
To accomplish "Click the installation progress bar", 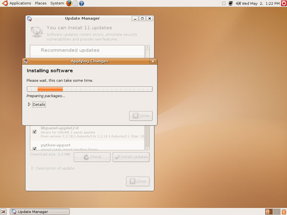I will coord(90,89).
